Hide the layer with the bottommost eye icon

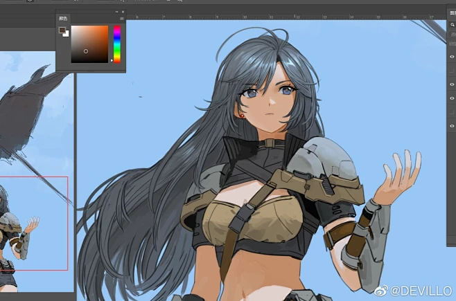point(452,125)
